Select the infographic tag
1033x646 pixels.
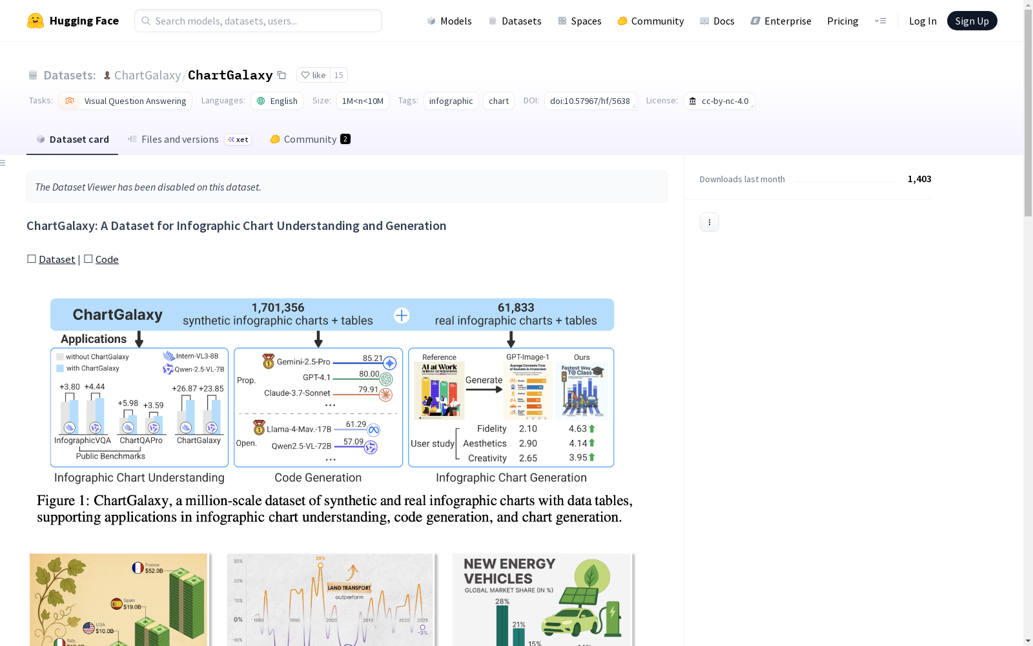click(x=451, y=101)
